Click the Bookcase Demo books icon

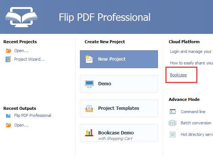tap(89, 133)
